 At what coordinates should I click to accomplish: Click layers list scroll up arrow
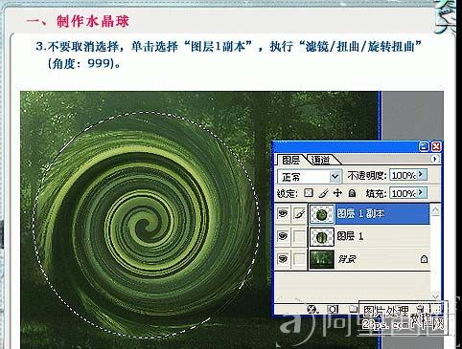pos(435,210)
